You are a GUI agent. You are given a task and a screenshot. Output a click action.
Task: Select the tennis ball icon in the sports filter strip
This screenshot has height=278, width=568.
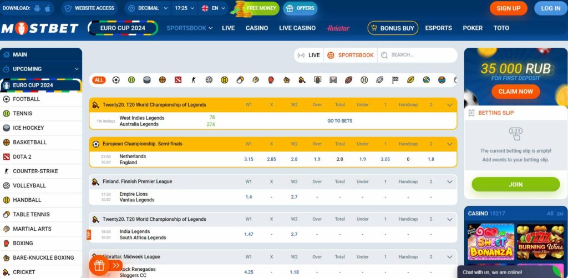[131, 80]
